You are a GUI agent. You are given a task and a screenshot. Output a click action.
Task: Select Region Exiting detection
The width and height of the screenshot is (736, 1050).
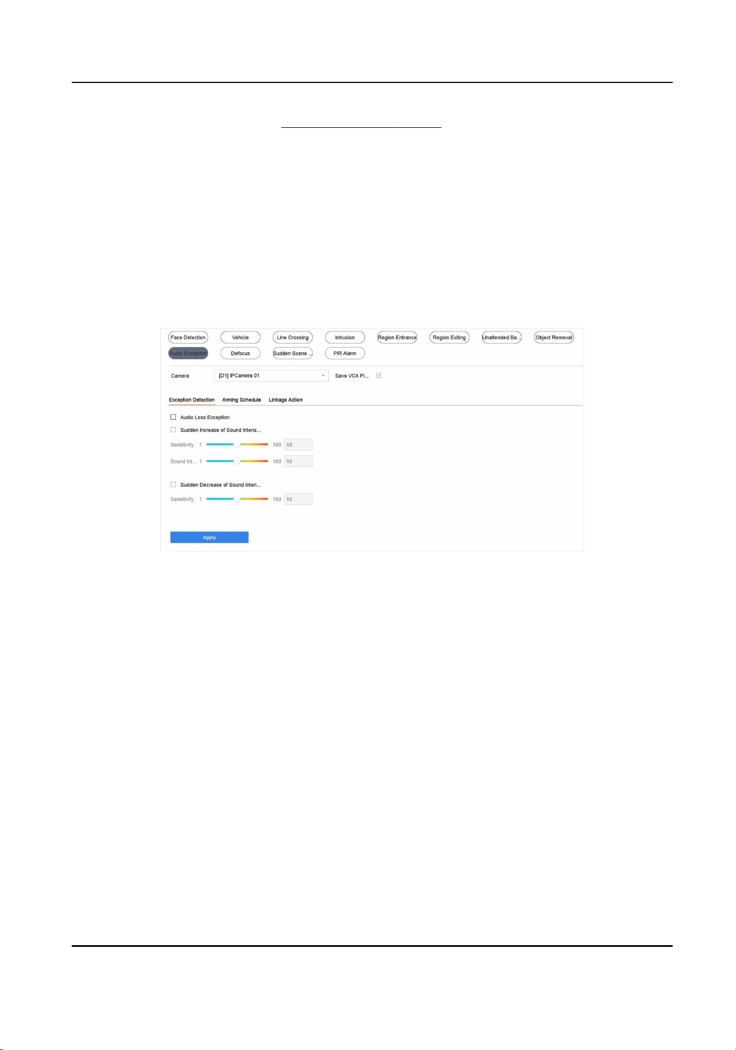450,337
